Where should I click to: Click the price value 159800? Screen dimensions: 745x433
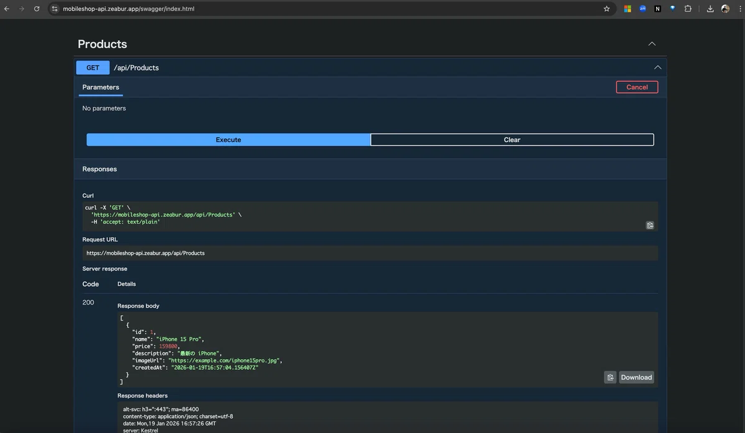tap(169, 346)
